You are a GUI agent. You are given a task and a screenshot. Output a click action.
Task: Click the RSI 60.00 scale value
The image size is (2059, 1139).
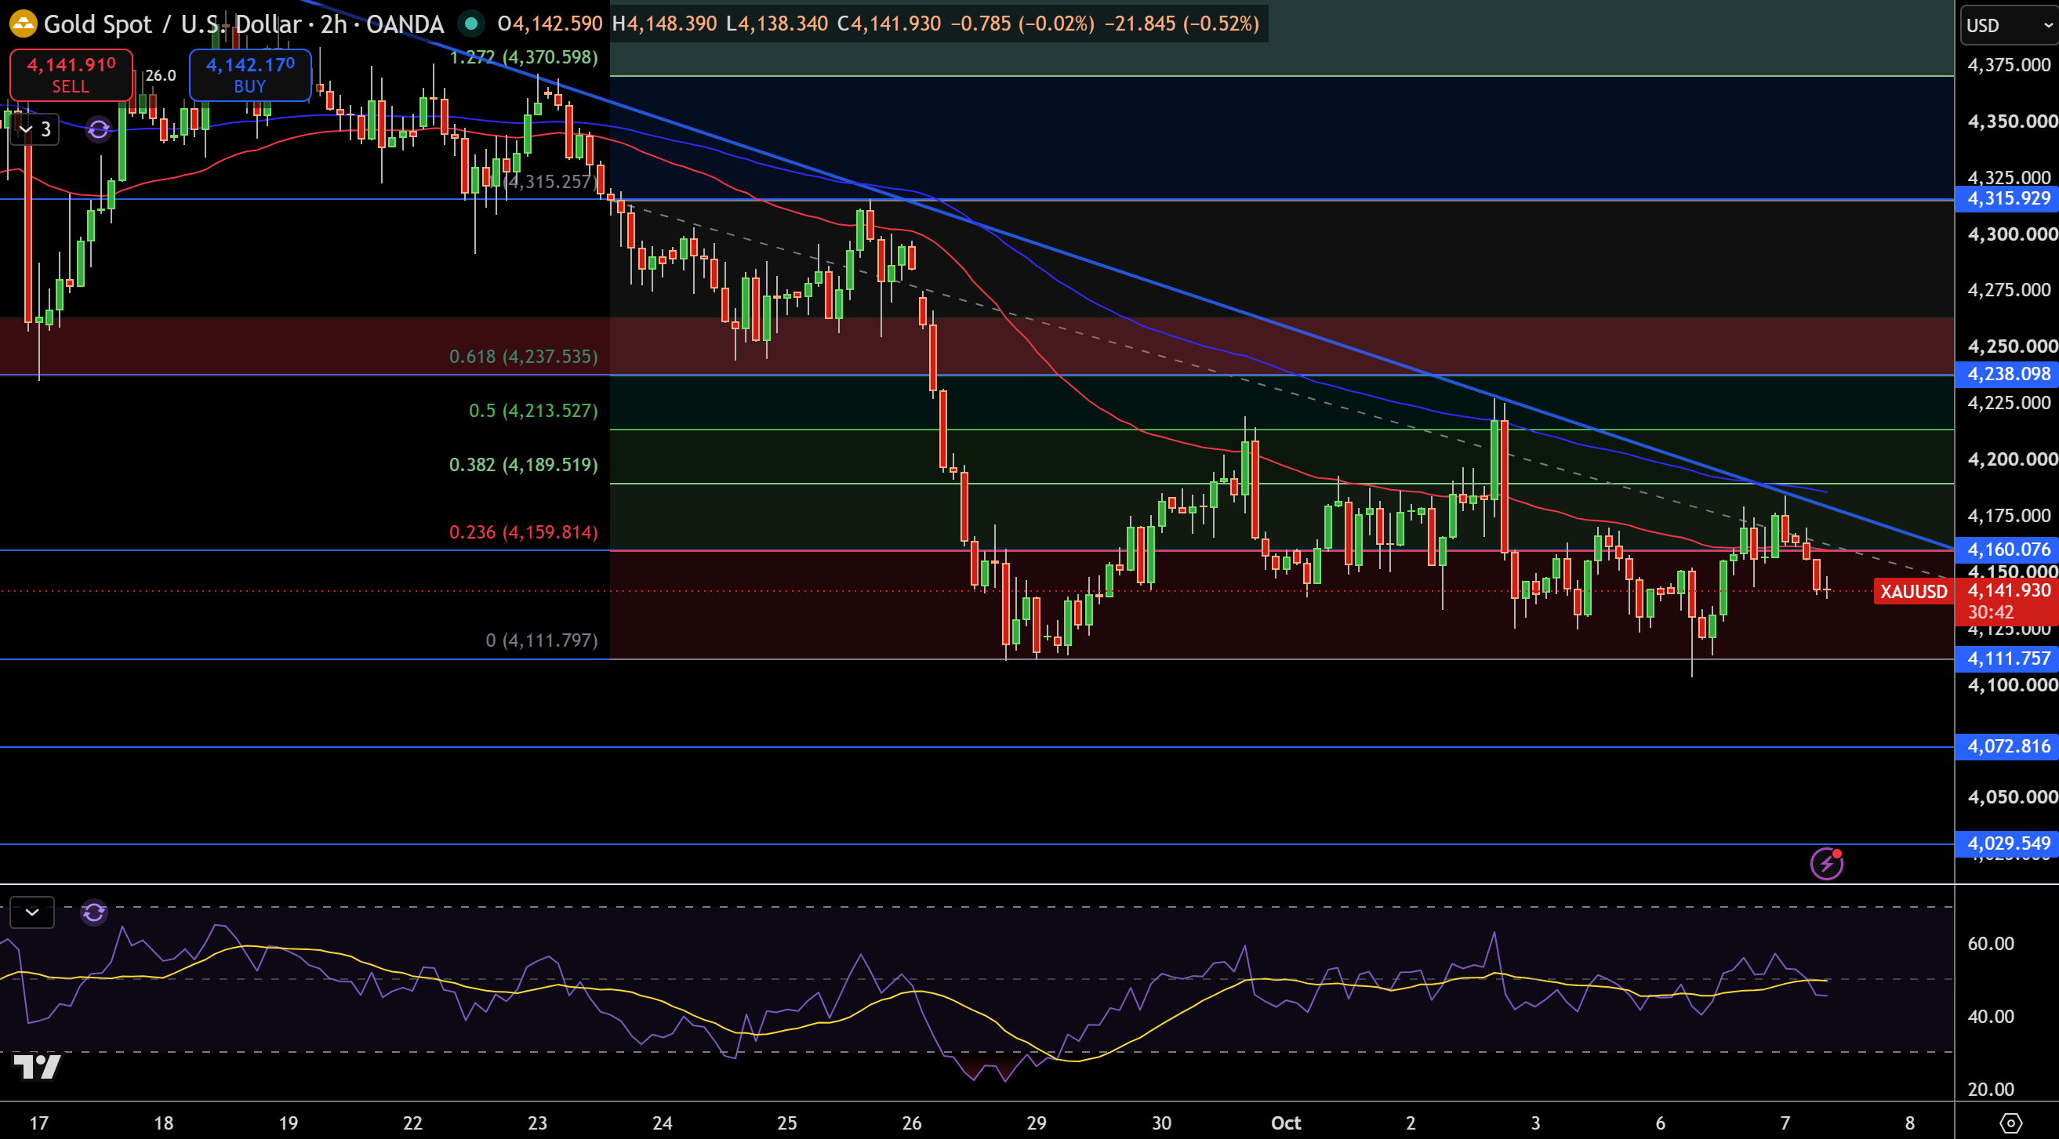coord(1990,943)
